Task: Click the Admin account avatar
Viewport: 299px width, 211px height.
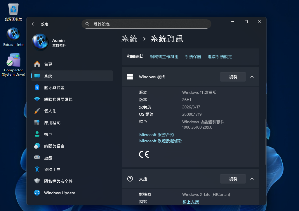Action: click(40, 42)
